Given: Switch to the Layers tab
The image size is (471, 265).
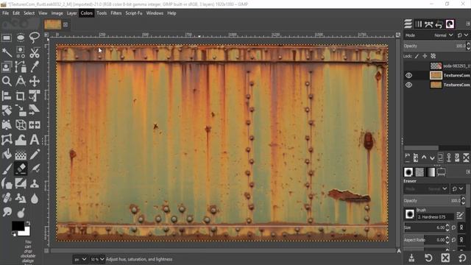Looking at the screenshot, I should click(408, 24).
